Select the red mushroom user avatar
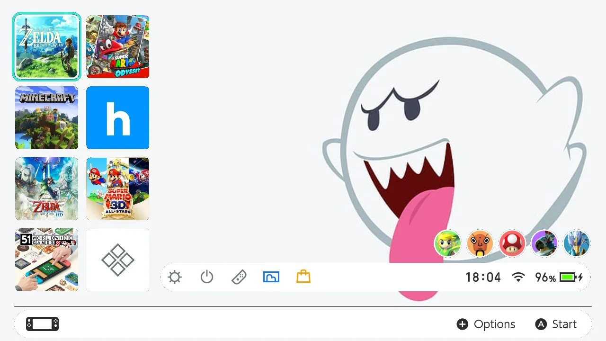This screenshot has height=341, width=606. pos(512,243)
